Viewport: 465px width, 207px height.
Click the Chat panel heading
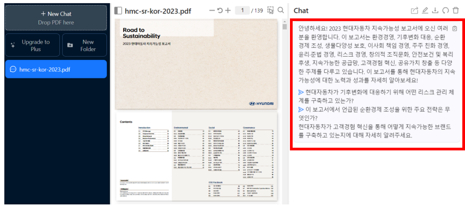301,11
